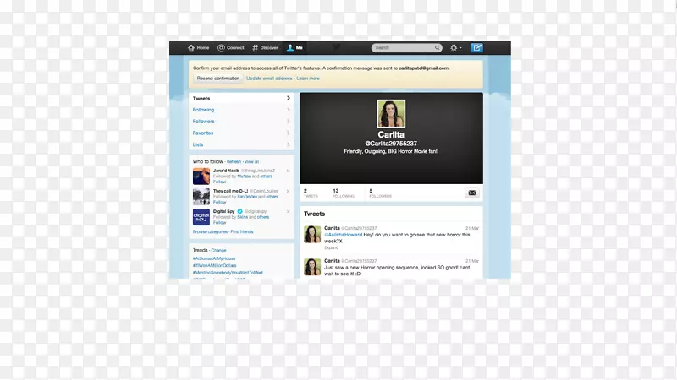Click Resend confirmation button

pyautogui.click(x=218, y=79)
